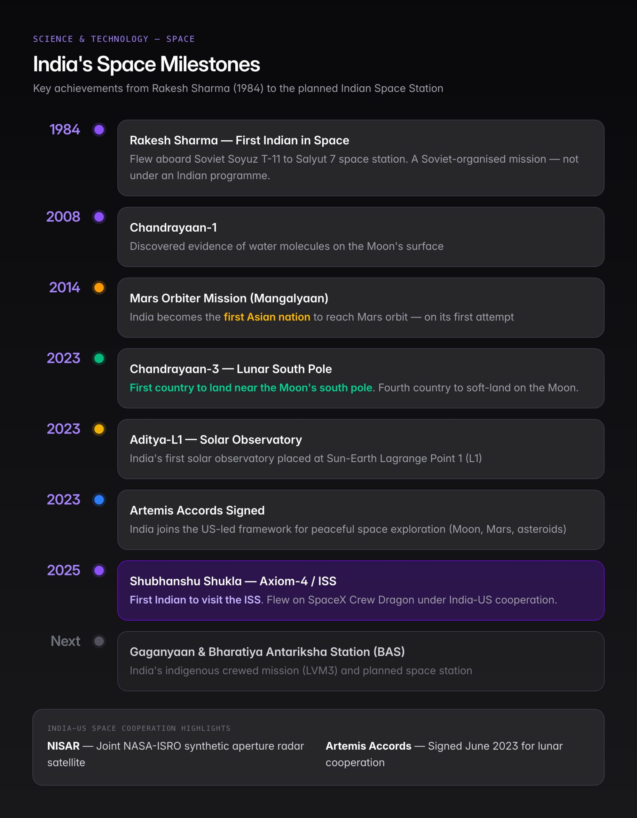This screenshot has width=637, height=818.
Task: Select the orange 2014 timeline marker
Action: pyautogui.click(x=99, y=288)
